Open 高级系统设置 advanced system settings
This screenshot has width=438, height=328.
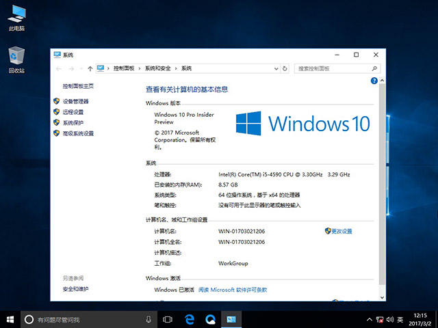coord(77,133)
